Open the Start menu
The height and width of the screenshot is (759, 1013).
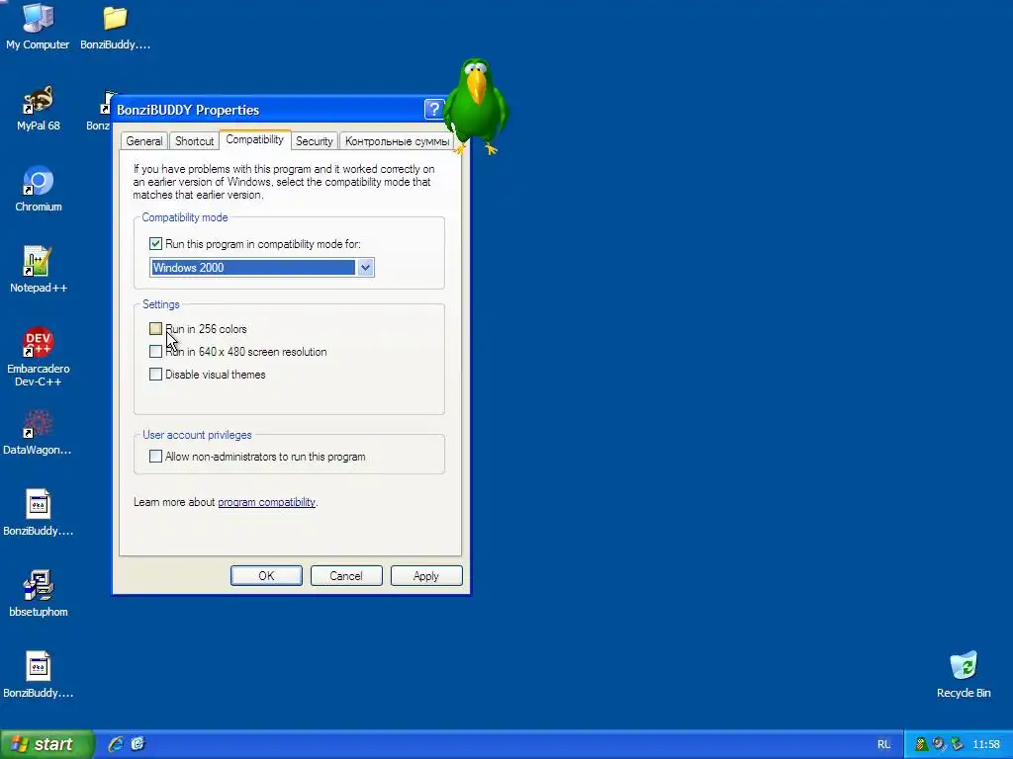point(46,744)
